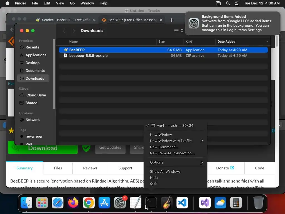Sort Finder list by Kind column
The height and width of the screenshot is (214, 285).
[189, 42]
